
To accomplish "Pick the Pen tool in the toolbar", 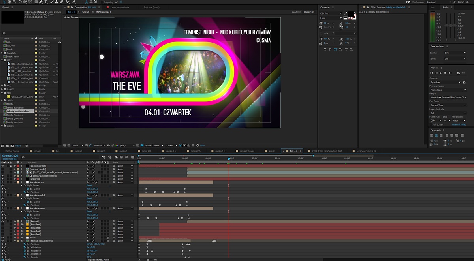I will (x=41, y=2).
